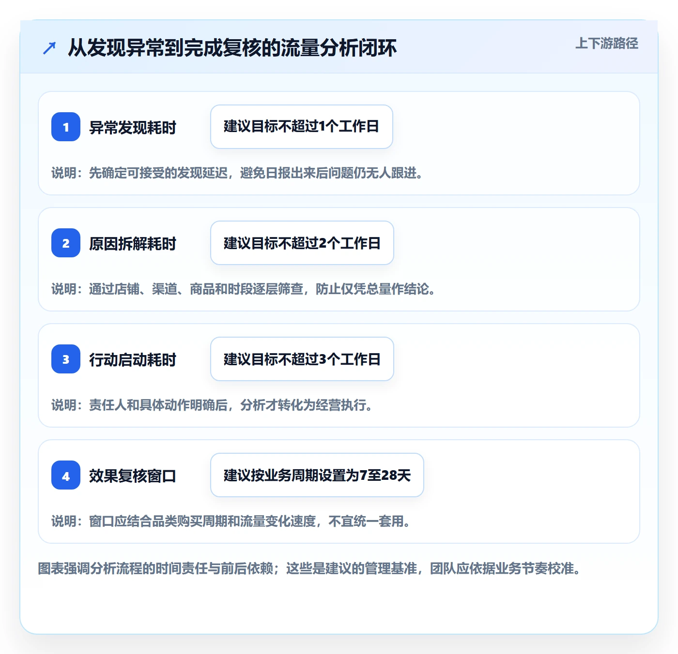The image size is (678, 654).
Task: Click the note starting 说明：责任人和具体动作
Action: [x=213, y=405]
